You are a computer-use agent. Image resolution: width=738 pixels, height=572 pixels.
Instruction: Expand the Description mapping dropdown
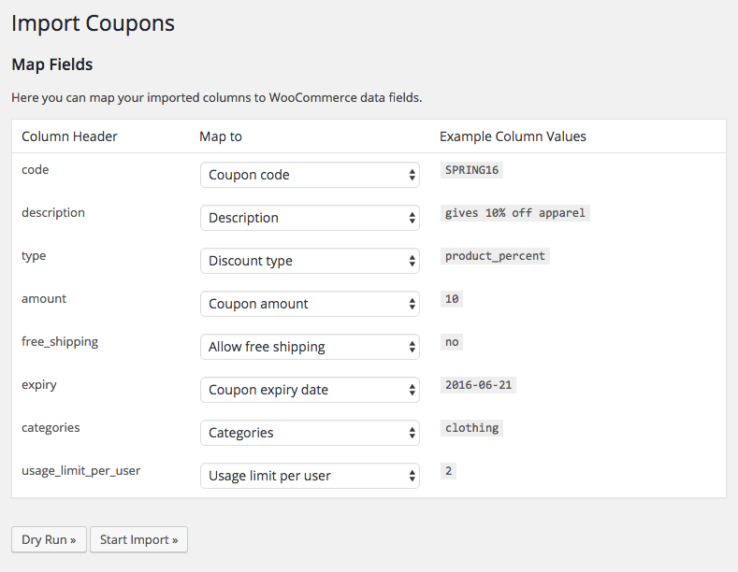pyautogui.click(x=310, y=218)
